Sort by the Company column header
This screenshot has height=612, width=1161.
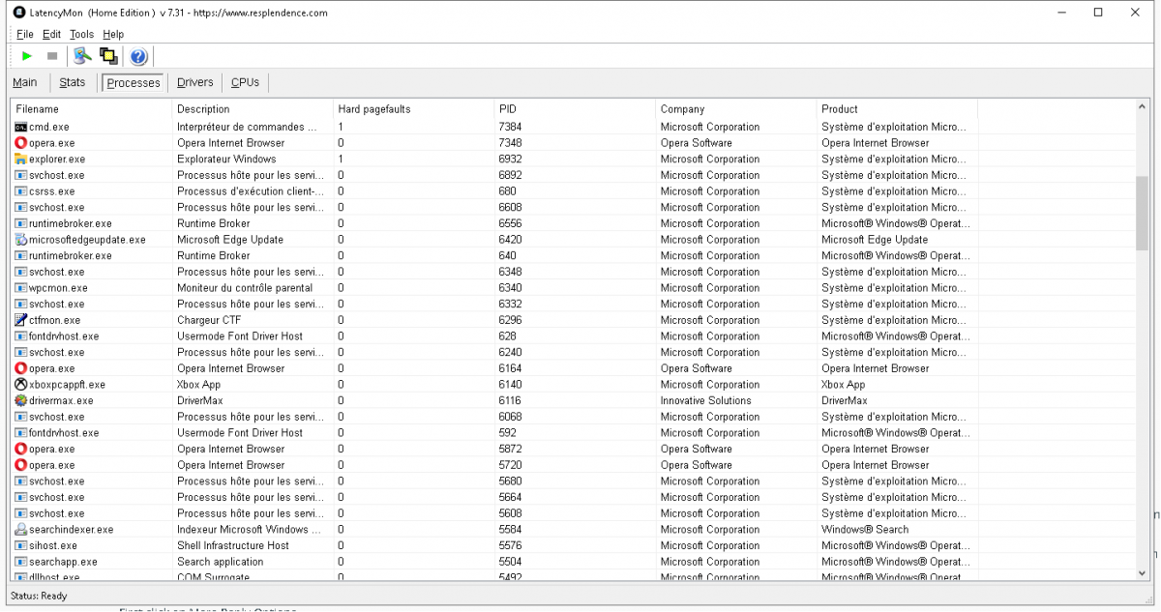coord(735,109)
